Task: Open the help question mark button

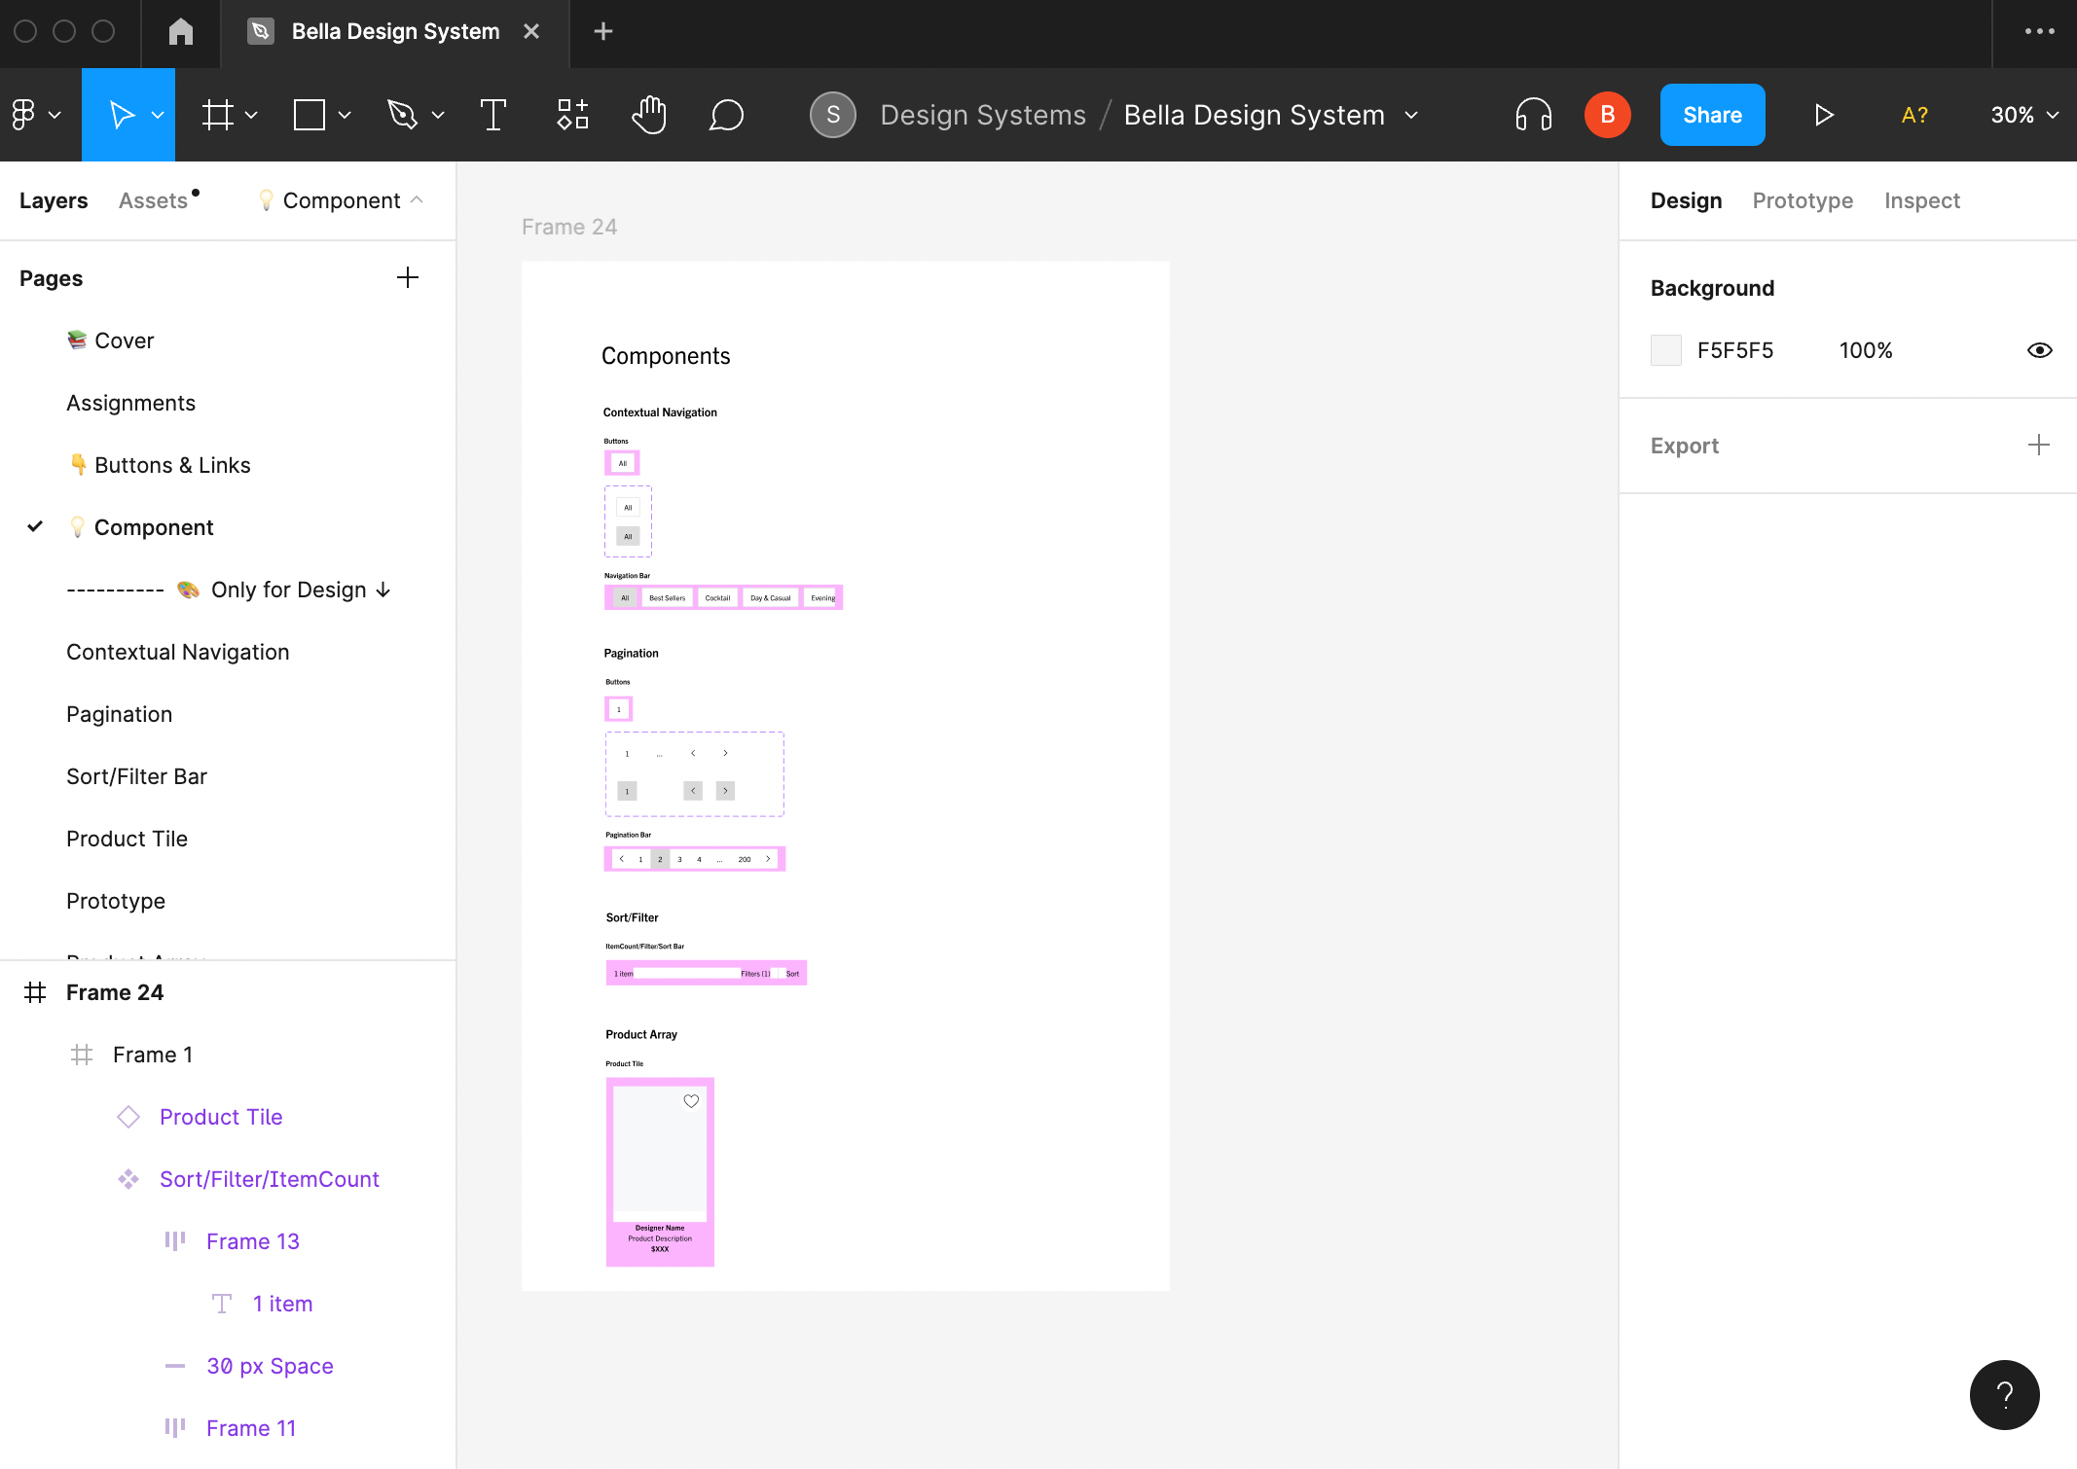Action: tap(2005, 1395)
